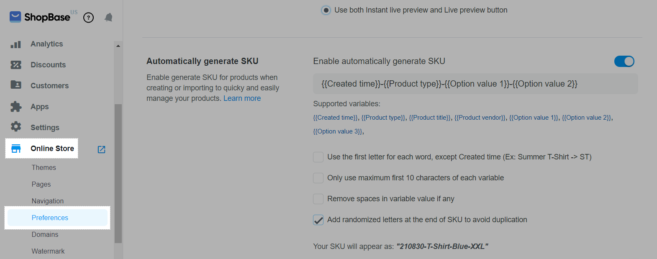
Task: Disable the automatically generate SKU toggle
Action: (x=624, y=62)
